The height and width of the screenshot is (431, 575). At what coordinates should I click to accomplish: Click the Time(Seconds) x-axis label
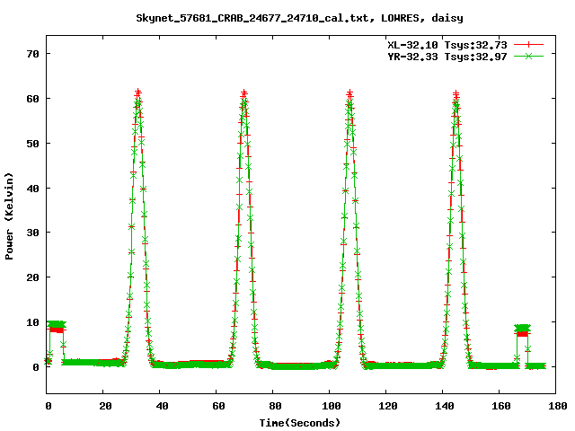coord(300,423)
